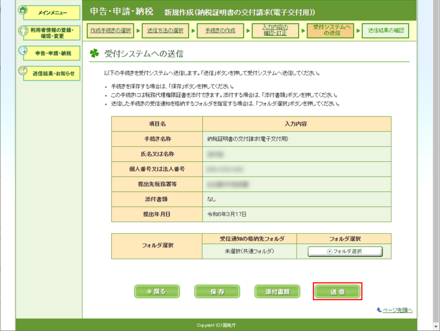Return to the 入力内容の確認・訂正 step
This screenshot has width=440, height=331.
[275, 31]
